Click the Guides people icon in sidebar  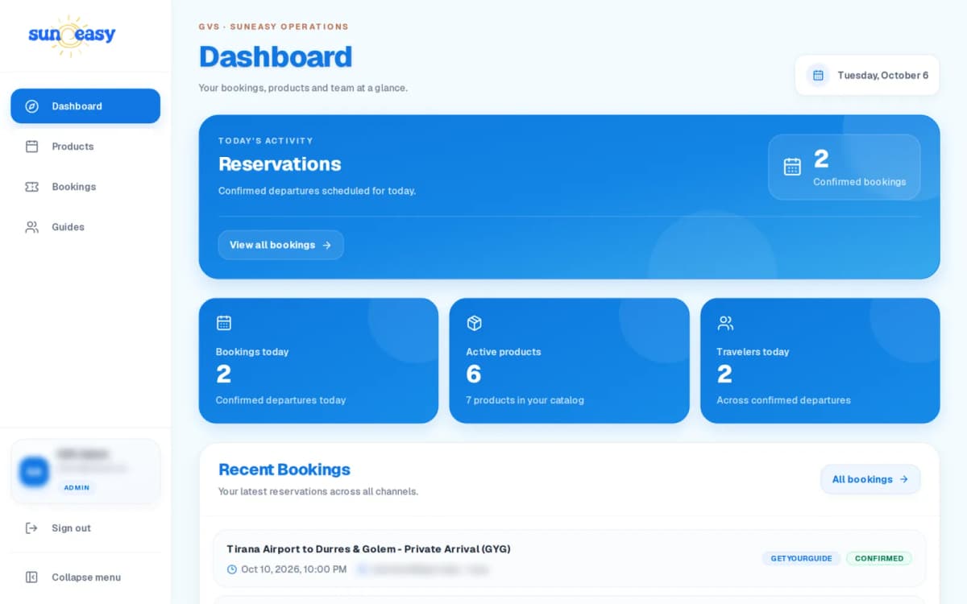click(x=32, y=227)
